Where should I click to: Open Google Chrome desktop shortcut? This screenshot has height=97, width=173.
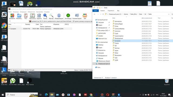tap(4, 27)
